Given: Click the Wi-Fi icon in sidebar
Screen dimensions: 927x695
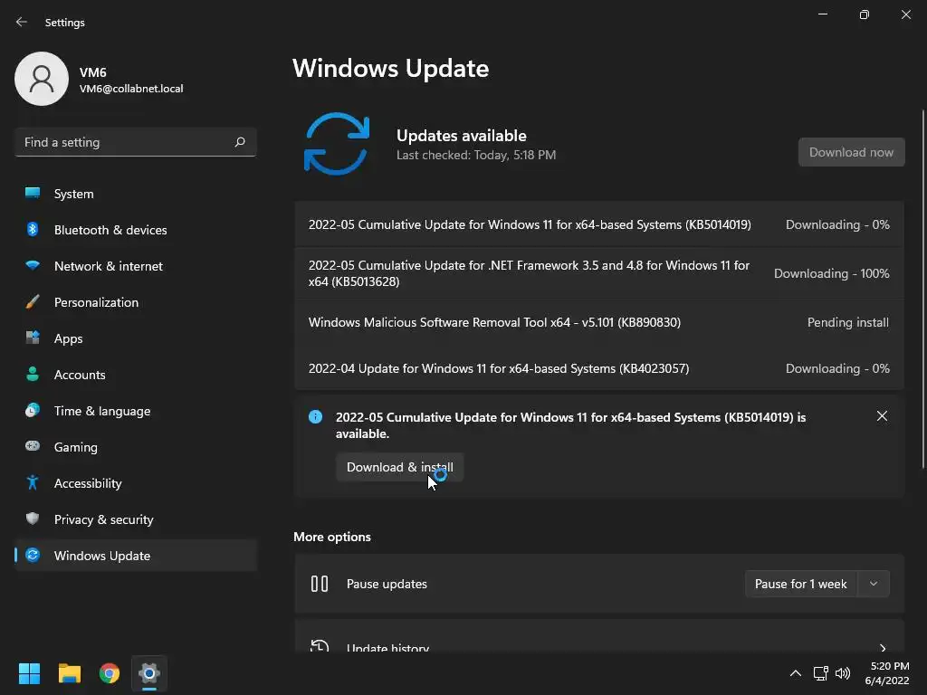Looking at the screenshot, I should coord(33,265).
